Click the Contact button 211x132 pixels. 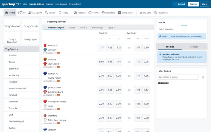pyautogui.click(x=180, y=4)
